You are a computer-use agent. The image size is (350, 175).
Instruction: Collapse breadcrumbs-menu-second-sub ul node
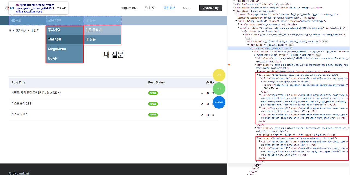(258, 75)
